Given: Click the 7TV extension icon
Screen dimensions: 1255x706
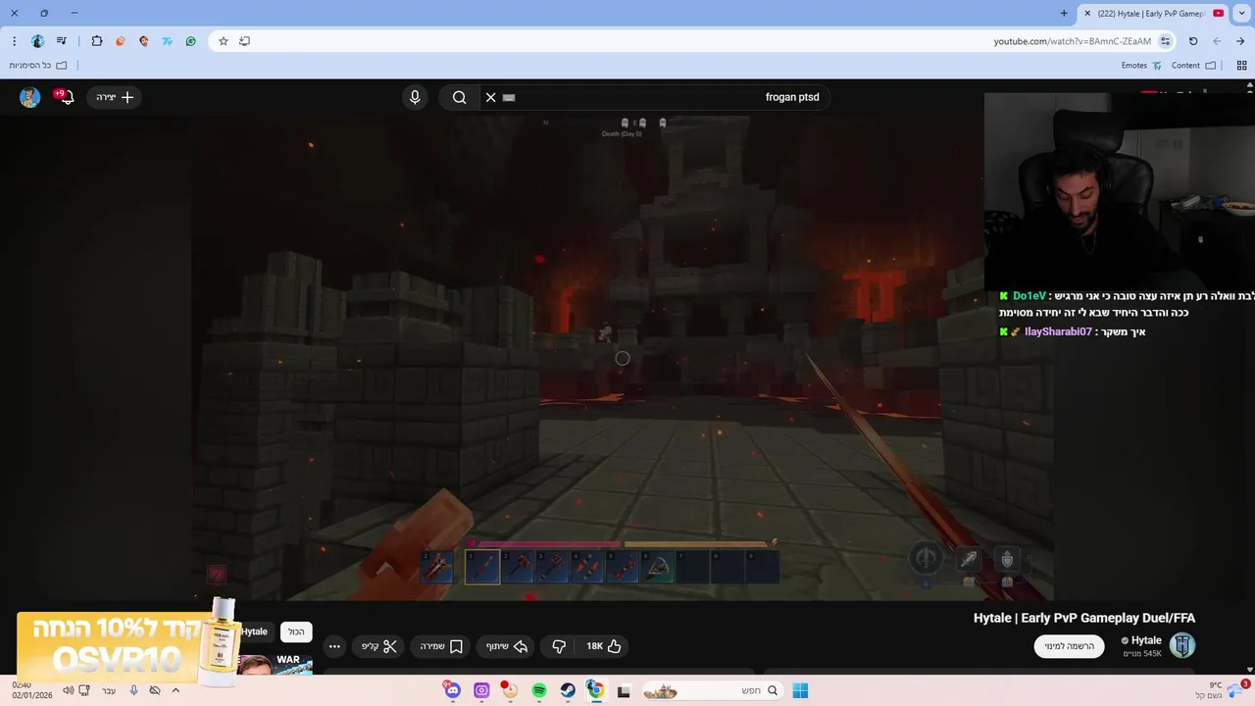Looking at the screenshot, I should click(x=168, y=41).
